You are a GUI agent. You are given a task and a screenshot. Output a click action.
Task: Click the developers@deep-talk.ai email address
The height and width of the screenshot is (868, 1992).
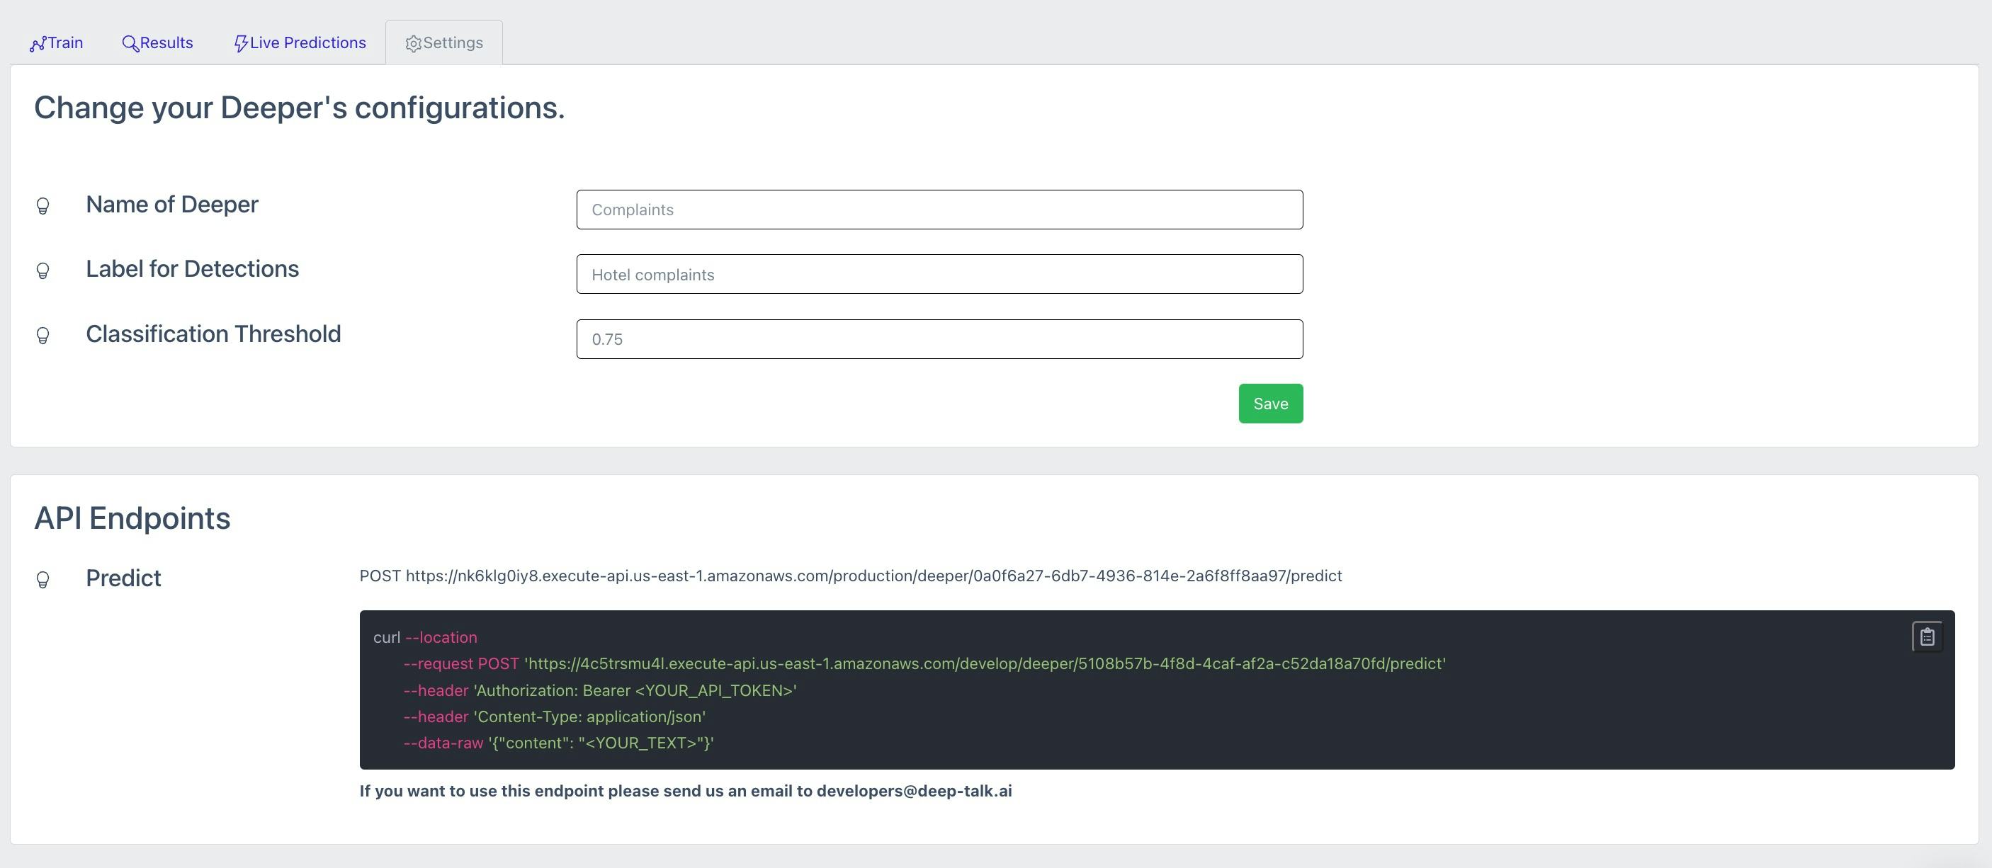click(914, 791)
